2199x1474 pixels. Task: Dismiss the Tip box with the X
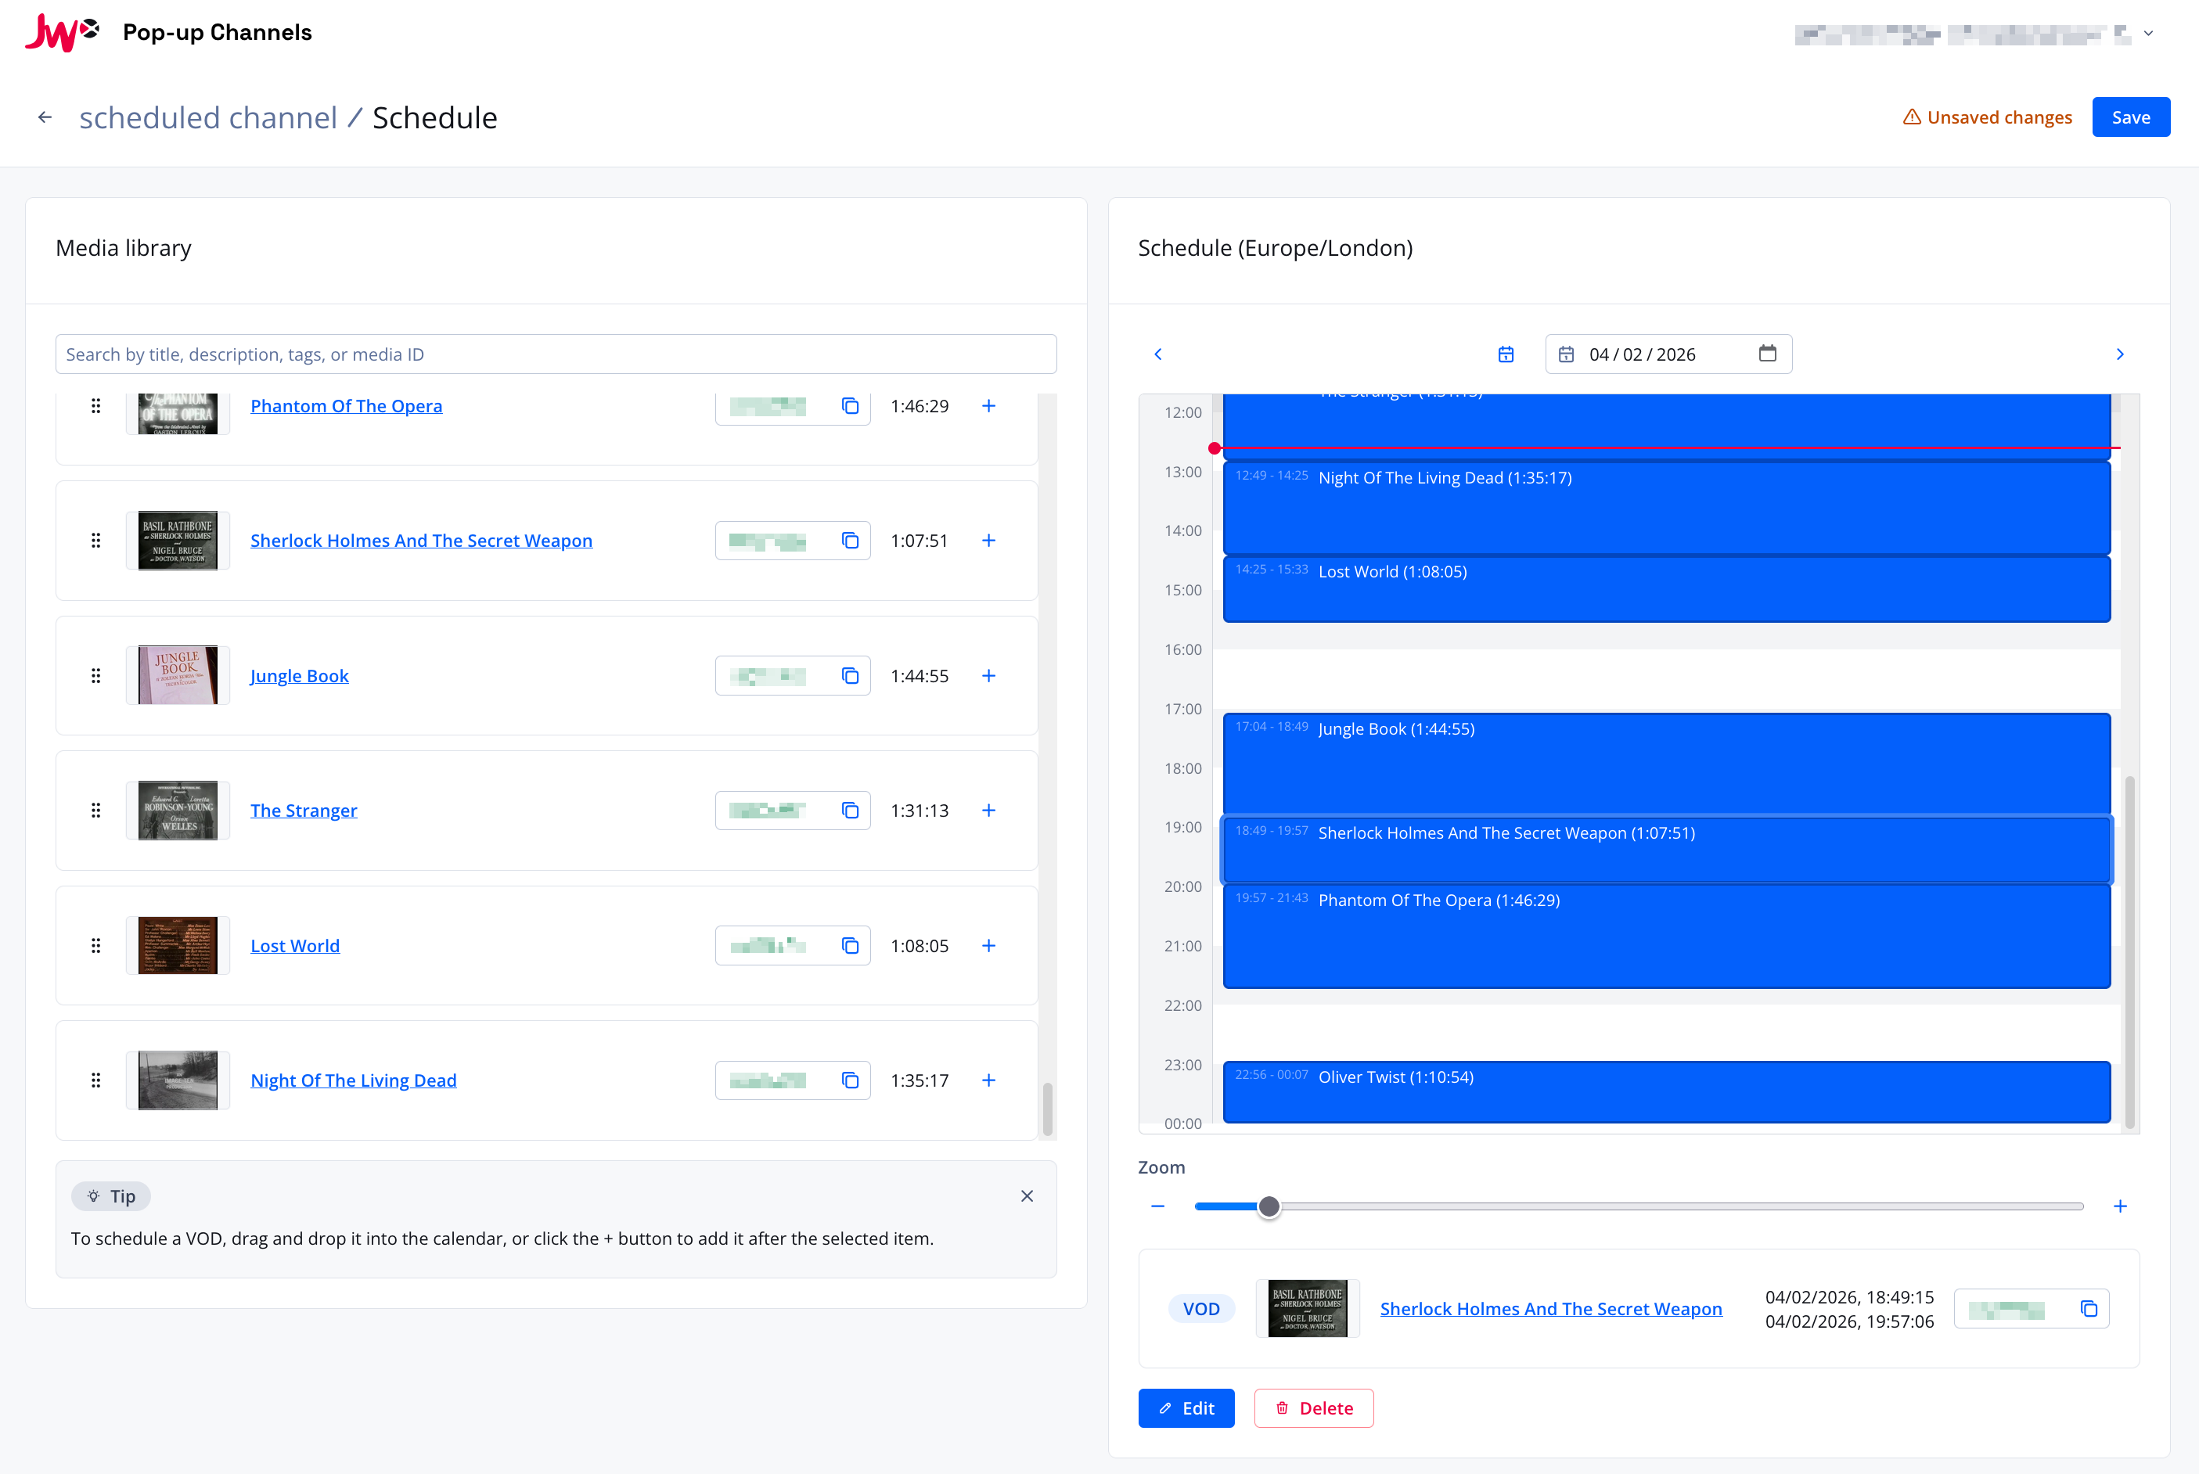1027,1195
